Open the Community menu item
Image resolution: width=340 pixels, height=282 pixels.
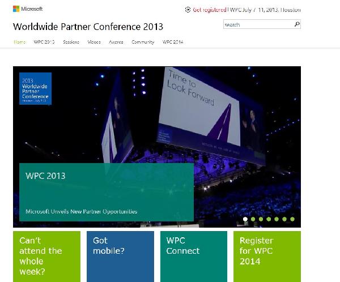(143, 42)
